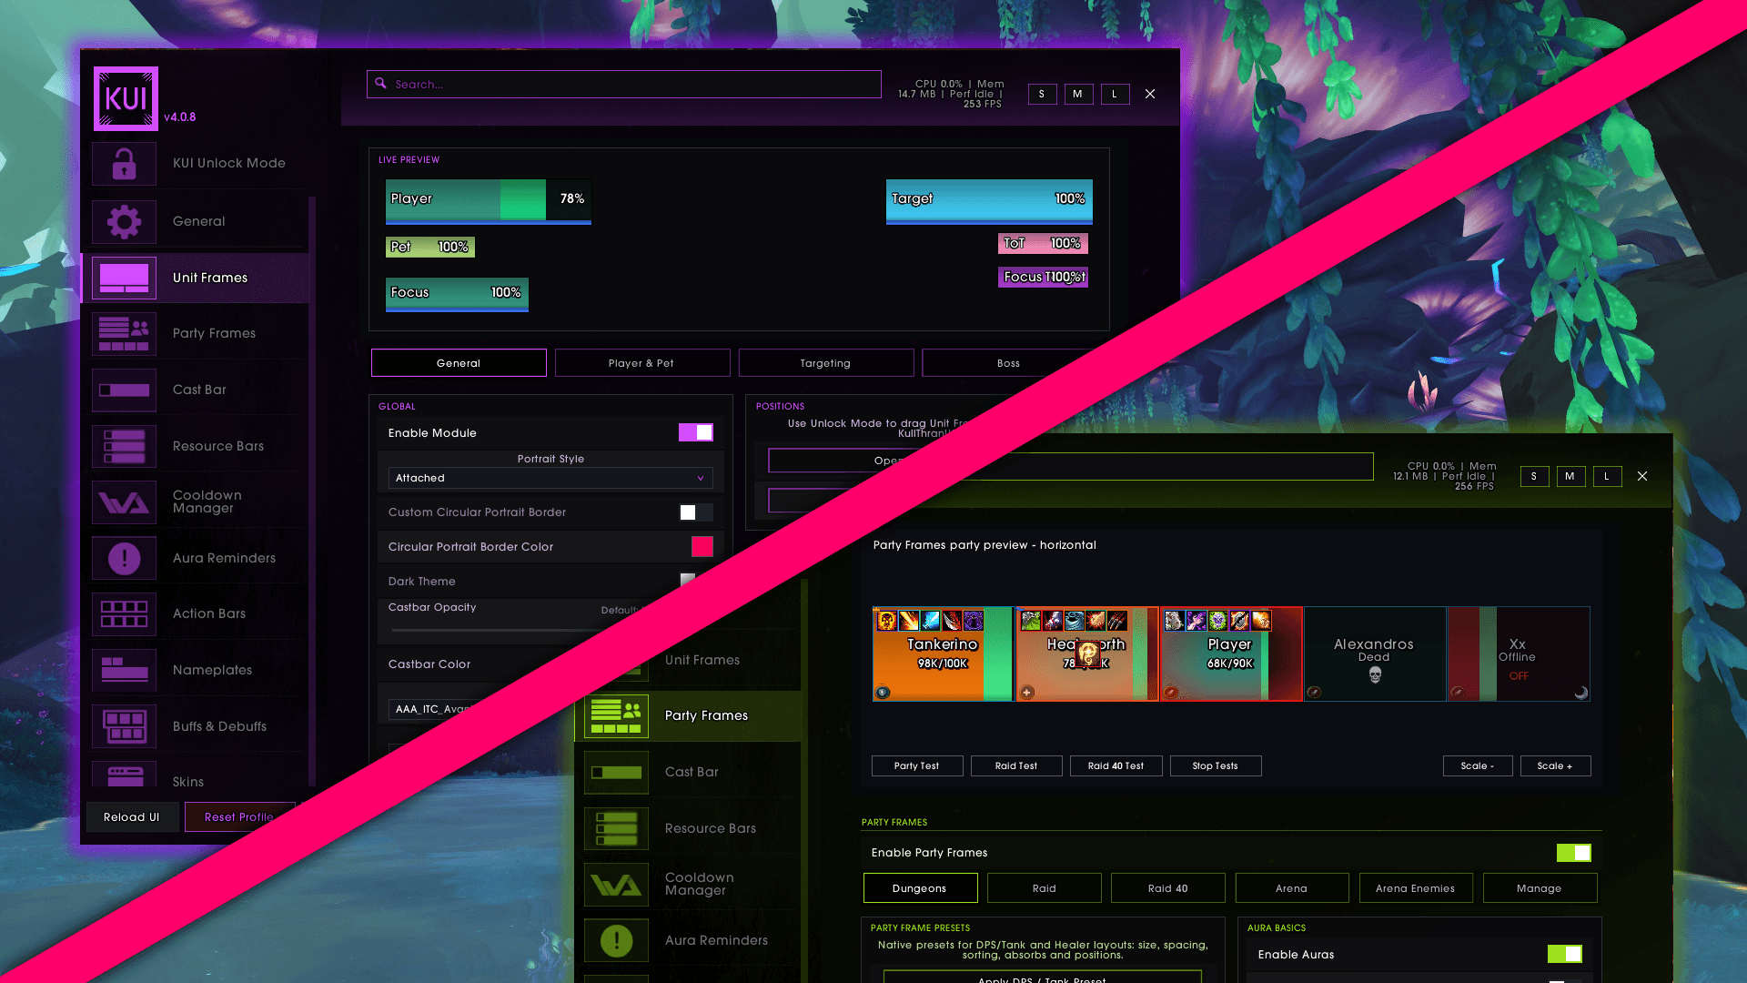Image resolution: width=1747 pixels, height=983 pixels.
Task: Open the Buffs & Debuffs icon
Action: (124, 726)
